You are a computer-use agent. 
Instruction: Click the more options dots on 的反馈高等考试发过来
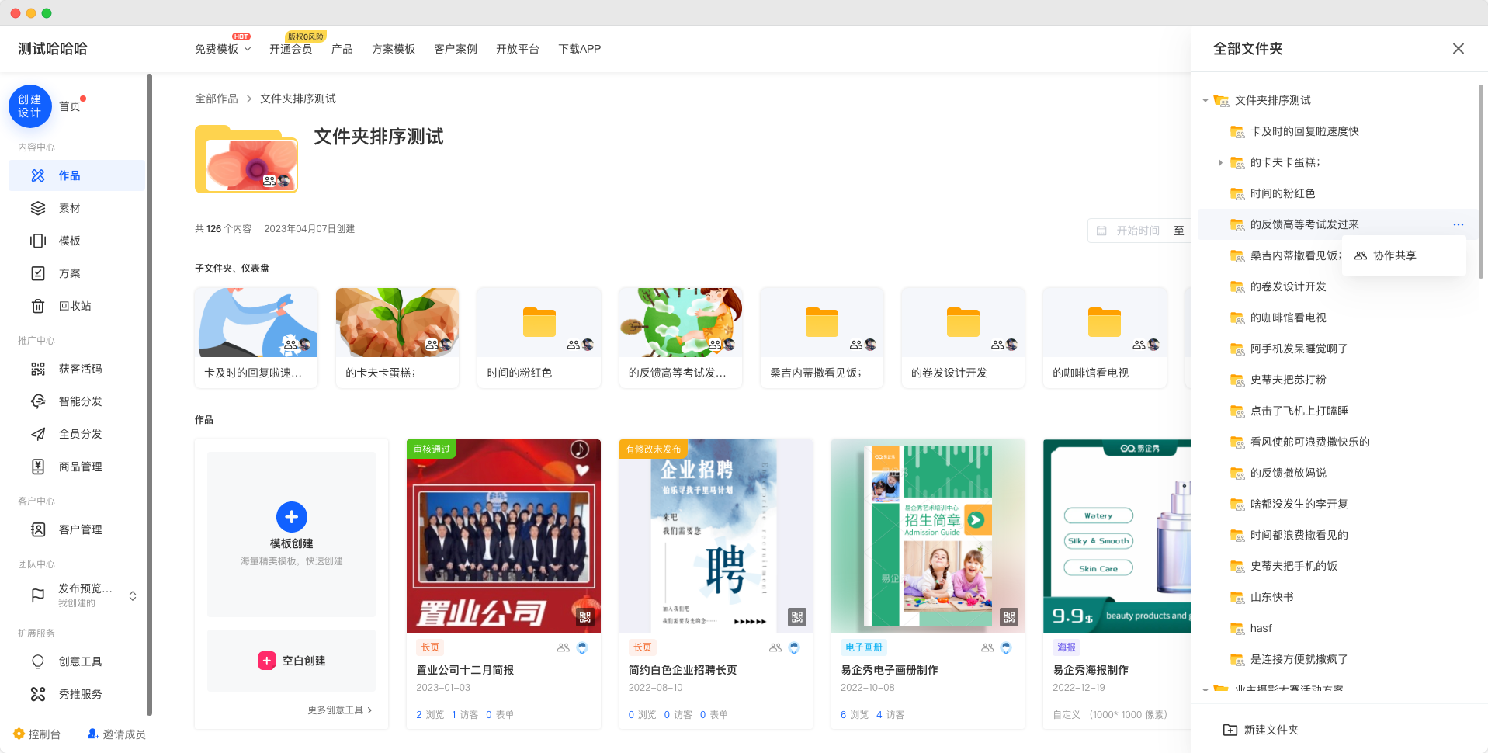1459,224
